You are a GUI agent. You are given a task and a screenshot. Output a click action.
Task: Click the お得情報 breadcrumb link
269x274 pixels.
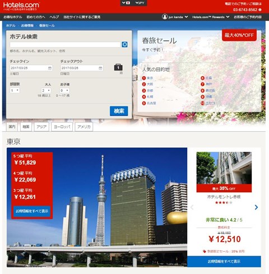[x=27, y=26]
